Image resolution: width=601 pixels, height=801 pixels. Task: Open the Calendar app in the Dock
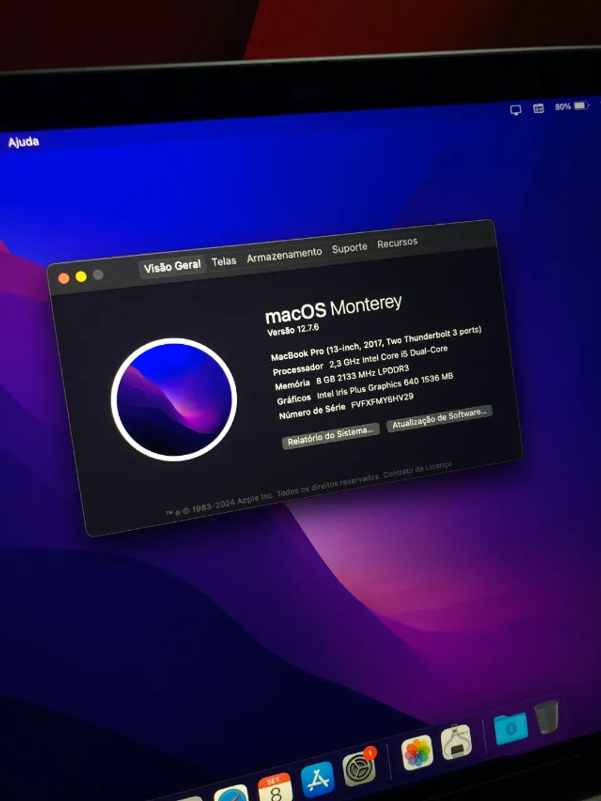tap(275, 787)
